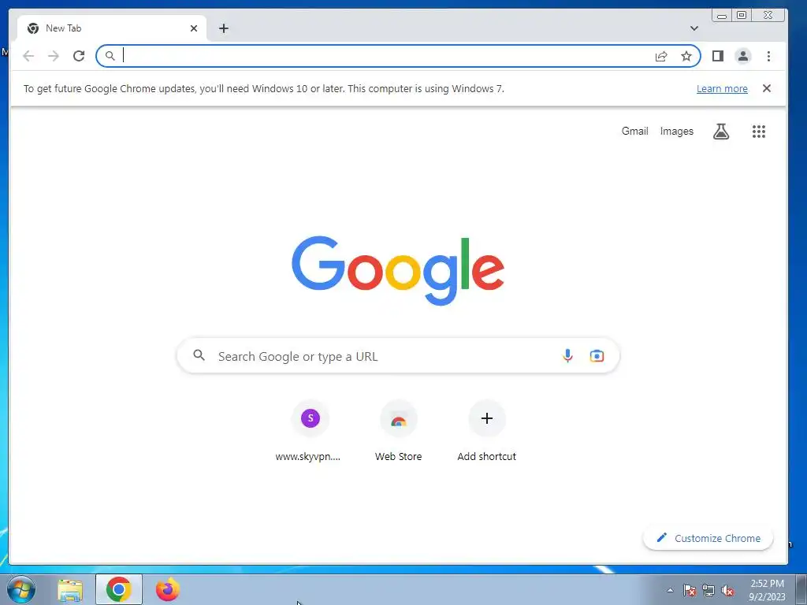Open the www.skyvpn shortcut tile
This screenshot has height=605, width=807.
311,432
